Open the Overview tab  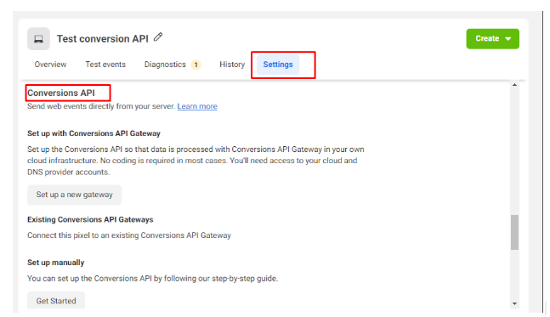pos(50,65)
